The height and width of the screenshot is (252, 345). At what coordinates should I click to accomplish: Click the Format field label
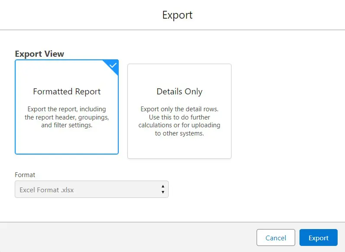coord(25,175)
